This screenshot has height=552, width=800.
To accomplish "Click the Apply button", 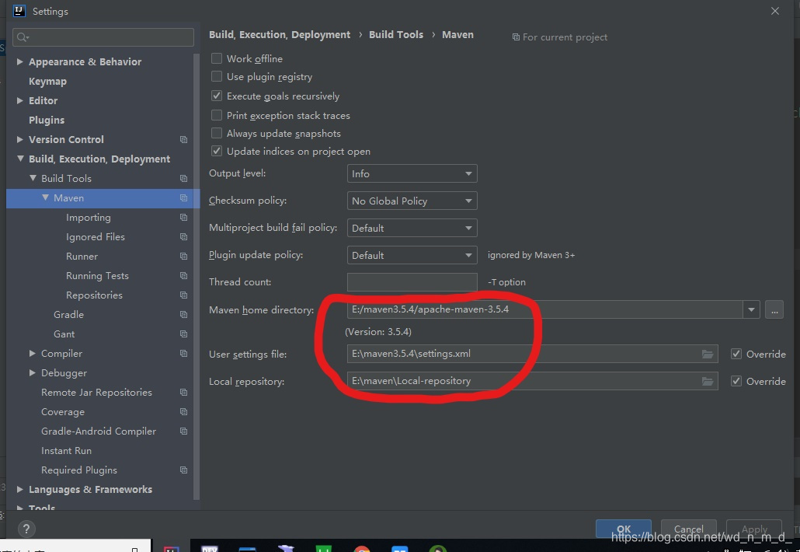I will 754,529.
